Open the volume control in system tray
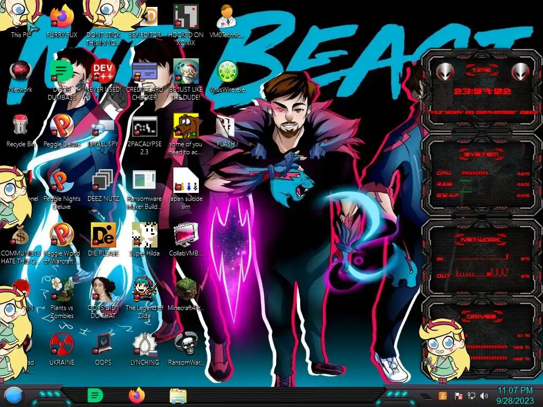 click(484, 395)
